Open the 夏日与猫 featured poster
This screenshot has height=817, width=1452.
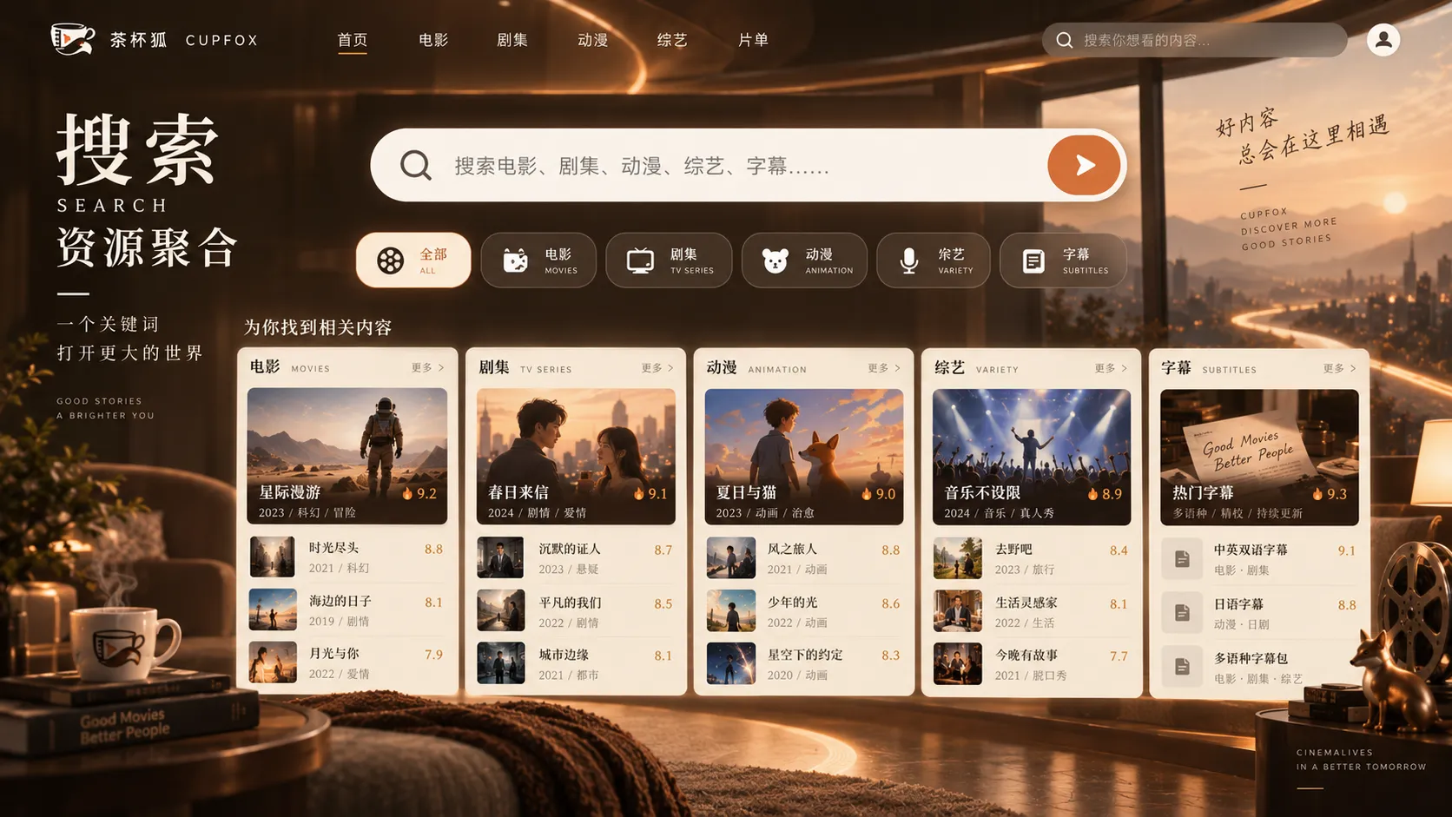[804, 457]
